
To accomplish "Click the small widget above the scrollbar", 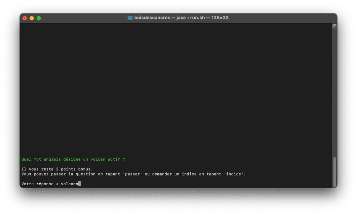I will pos(335,25).
